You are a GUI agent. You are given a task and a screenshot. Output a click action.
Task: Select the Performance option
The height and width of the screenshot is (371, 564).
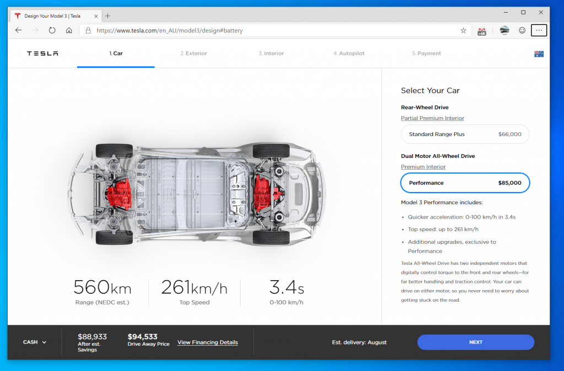click(465, 183)
